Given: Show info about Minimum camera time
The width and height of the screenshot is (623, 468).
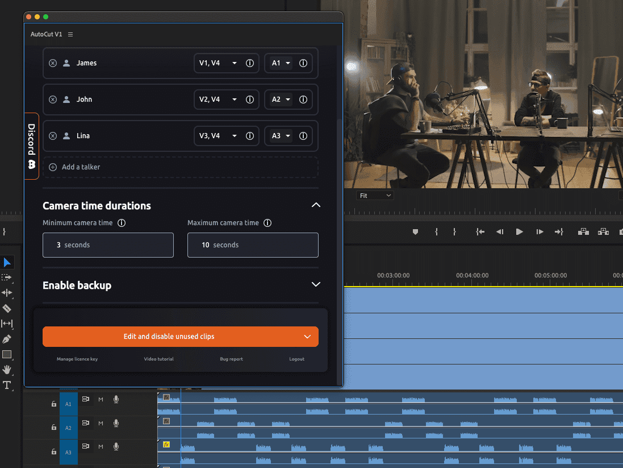Looking at the screenshot, I should pyautogui.click(x=122, y=223).
